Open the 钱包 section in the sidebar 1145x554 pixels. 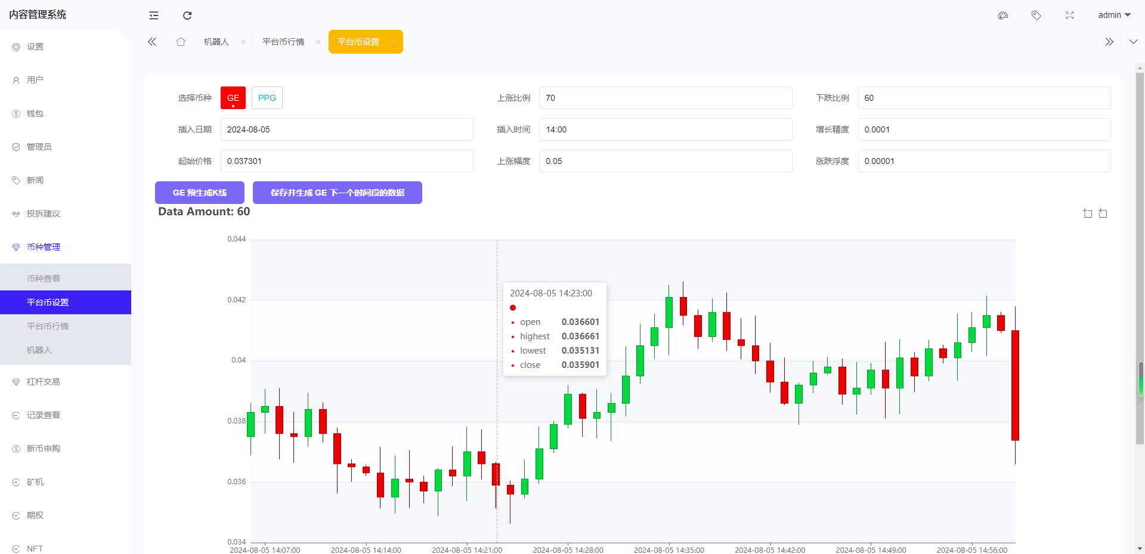click(x=35, y=113)
